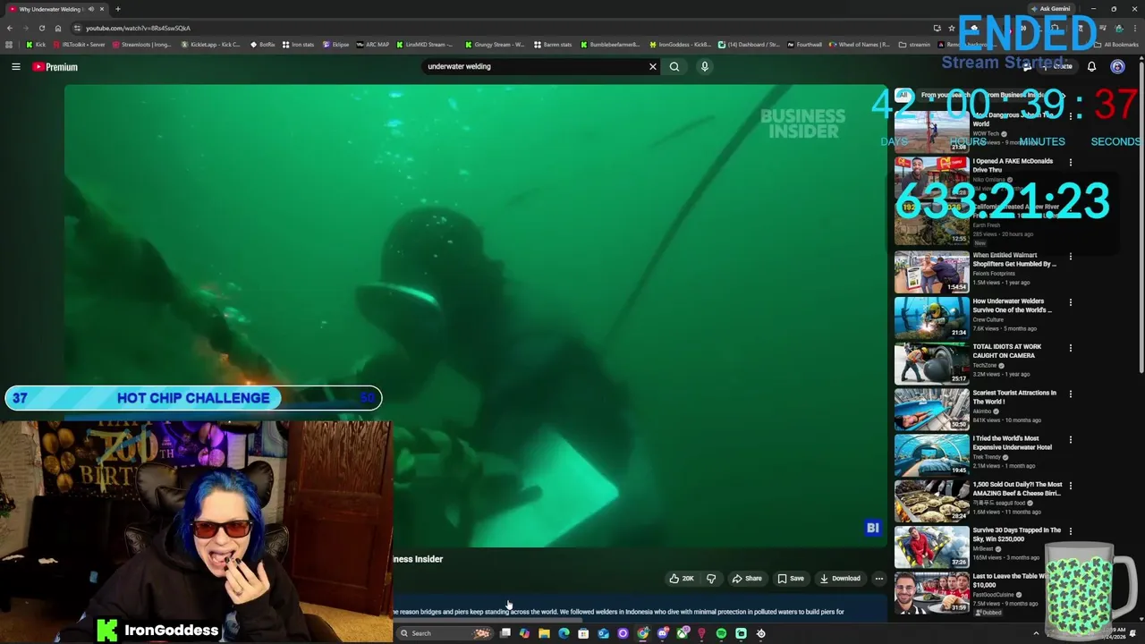Open Spotify from the taskbar
This screenshot has height=644, width=1145.
721,633
